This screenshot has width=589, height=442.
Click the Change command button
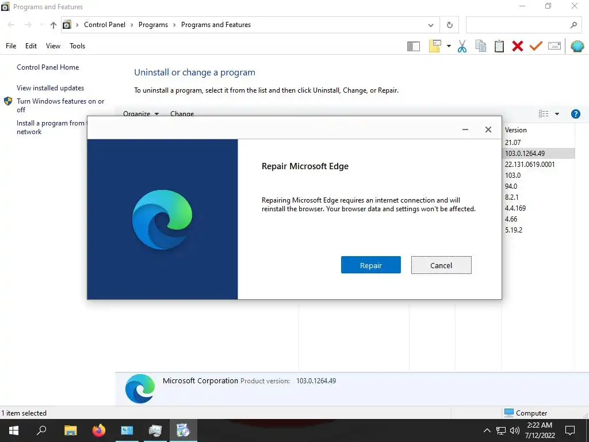click(x=182, y=113)
